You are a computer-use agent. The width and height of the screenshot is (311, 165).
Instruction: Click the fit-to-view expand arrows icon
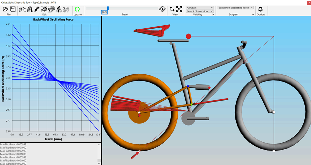pos(179,9)
